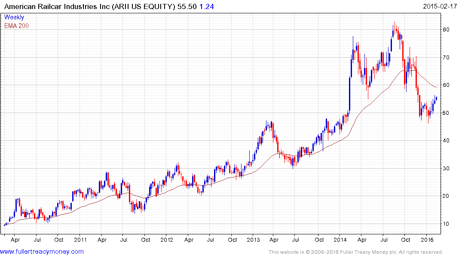The height and width of the screenshot is (258, 462).
Task: Click the EMA 200 legend label
Action: 16,26
